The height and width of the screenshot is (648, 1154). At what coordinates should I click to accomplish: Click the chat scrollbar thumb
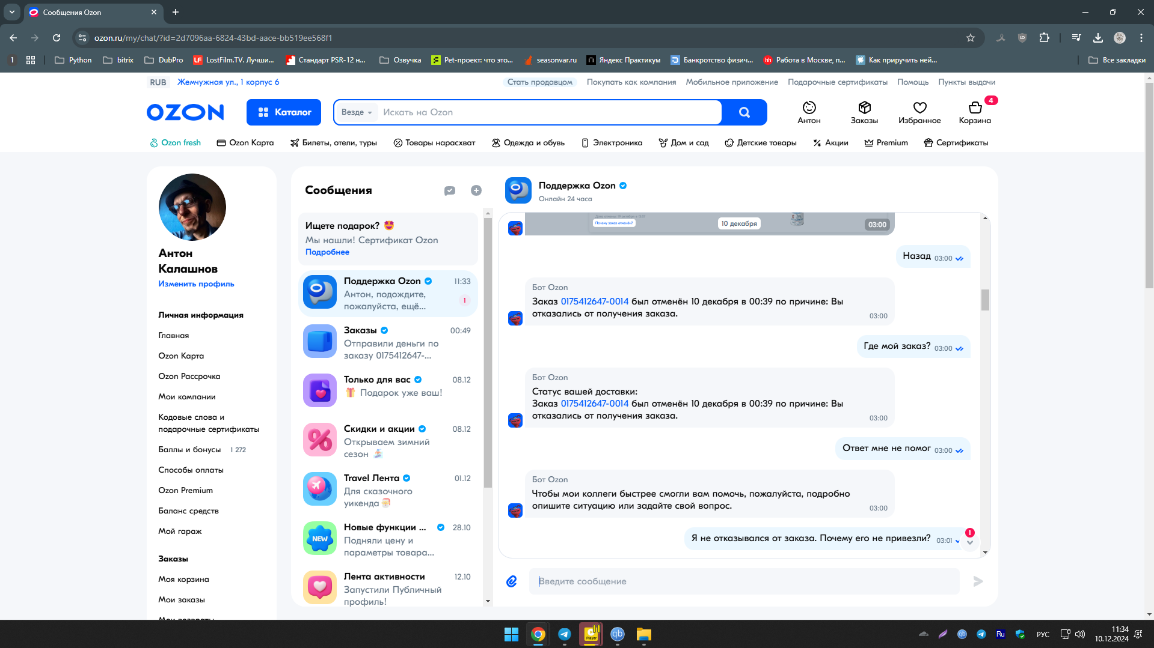[x=985, y=300]
